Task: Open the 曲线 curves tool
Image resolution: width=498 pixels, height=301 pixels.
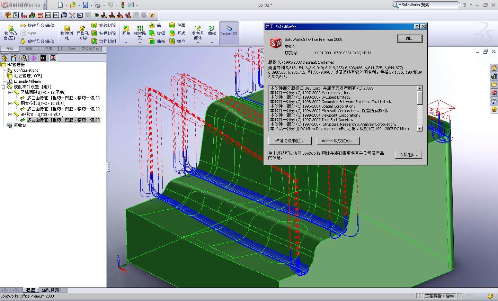Action: pyautogui.click(x=212, y=30)
